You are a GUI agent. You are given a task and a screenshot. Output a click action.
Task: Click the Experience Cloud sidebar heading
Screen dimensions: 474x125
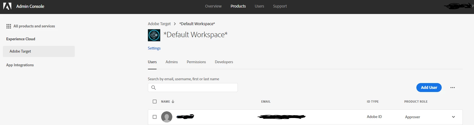(x=21, y=39)
